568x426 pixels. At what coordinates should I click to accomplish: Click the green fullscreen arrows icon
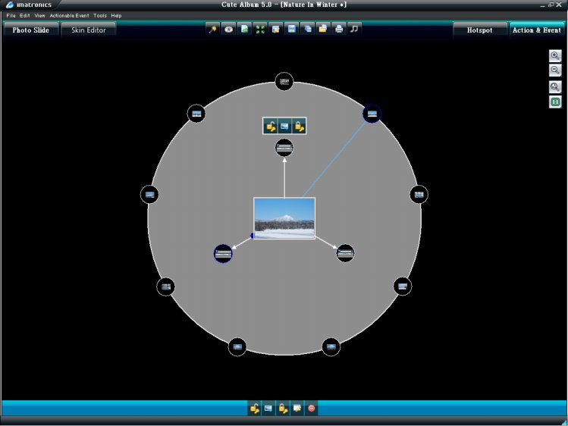tap(260, 30)
